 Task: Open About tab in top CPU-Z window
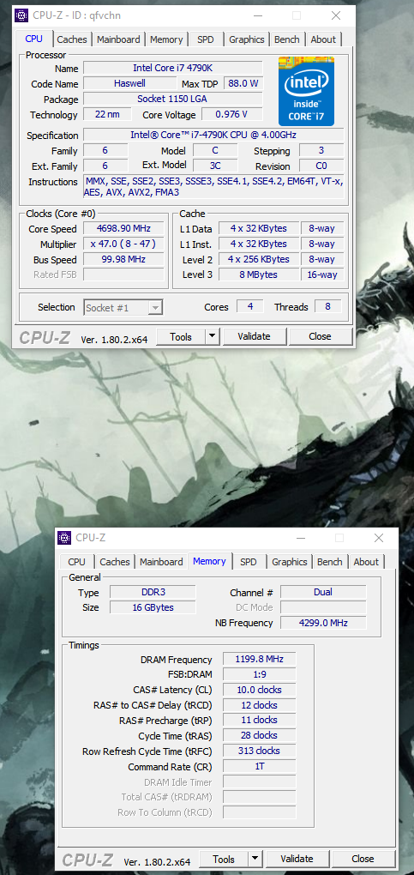323,39
